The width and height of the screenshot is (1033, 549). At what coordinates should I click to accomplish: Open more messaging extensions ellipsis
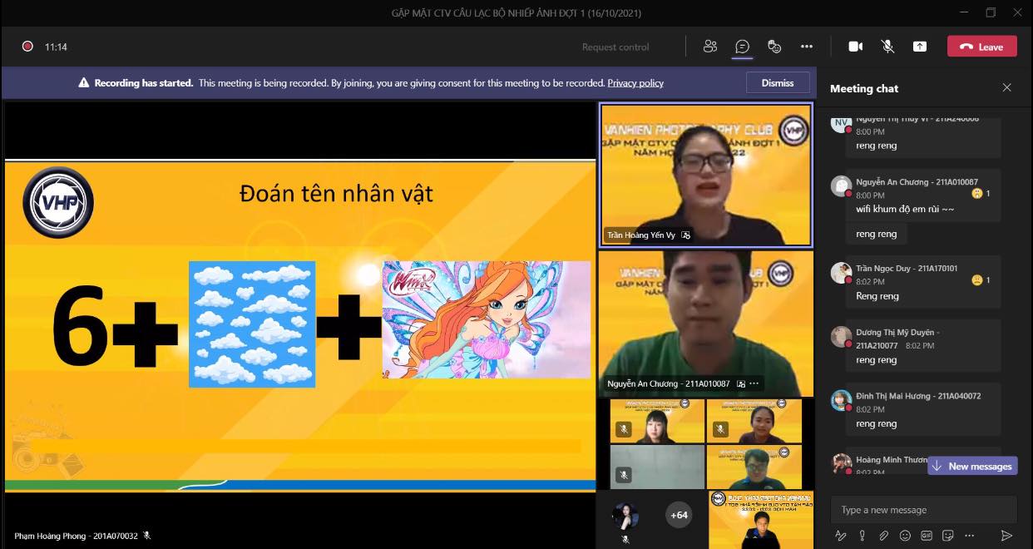coord(970,536)
